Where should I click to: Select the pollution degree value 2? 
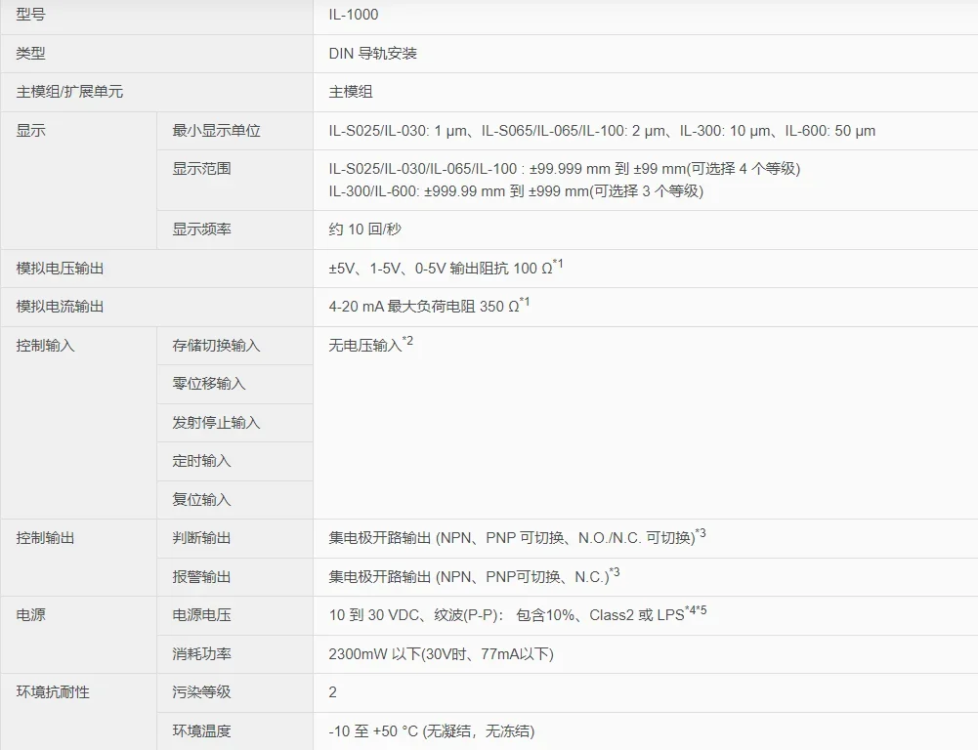click(332, 692)
